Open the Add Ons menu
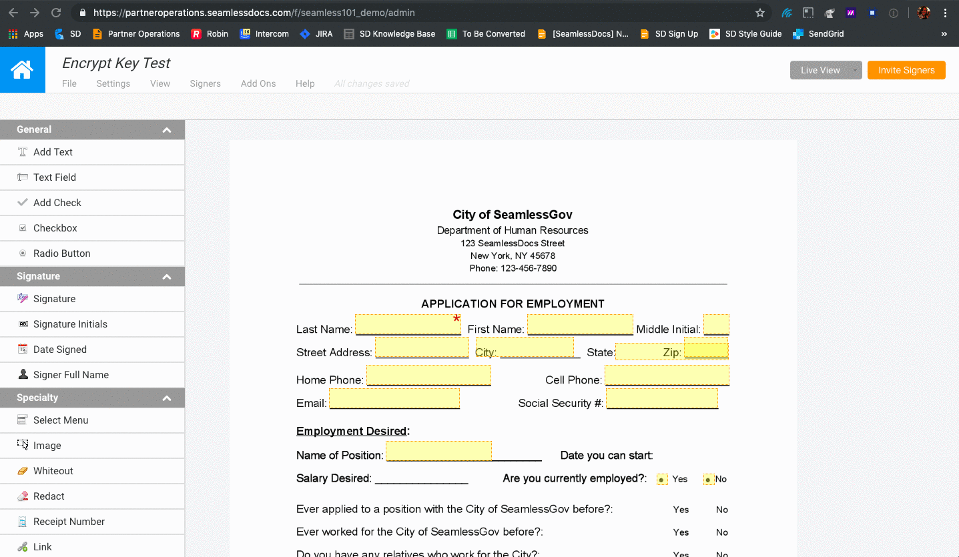Image resolution: width=959 pixels, height=557 pixels. click(258, 83)
